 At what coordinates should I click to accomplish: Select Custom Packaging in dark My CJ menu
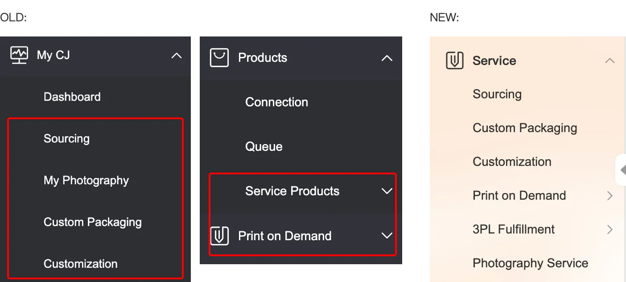coord(92,222)
